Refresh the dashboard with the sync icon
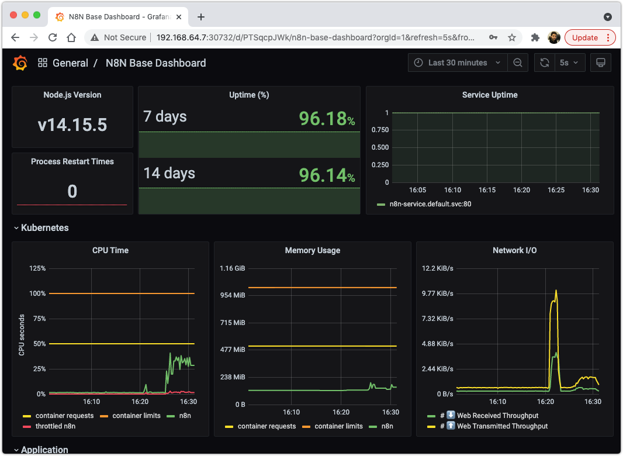This screenshot has width=623, height=456. 544,63
